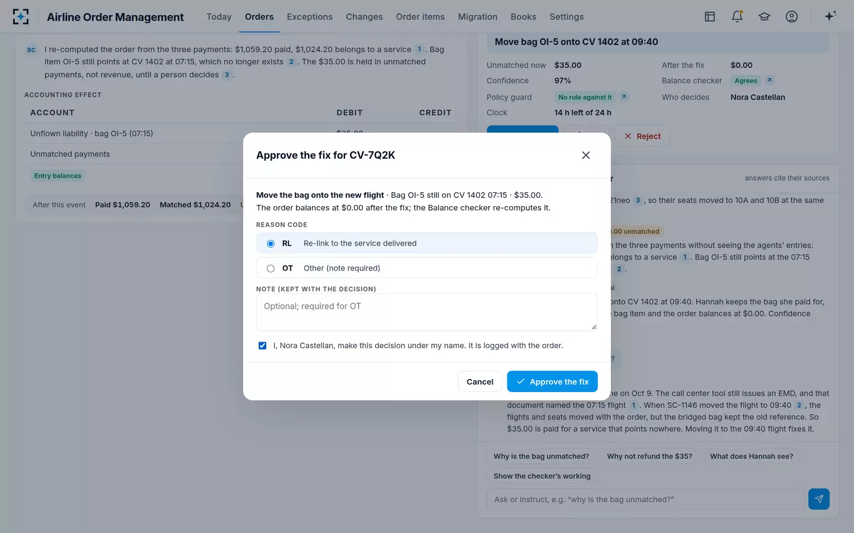
Task: Click the 'Move bag OI-5 onto CV 1402 at 09:40' heading
Action: [x=576, y=42]
